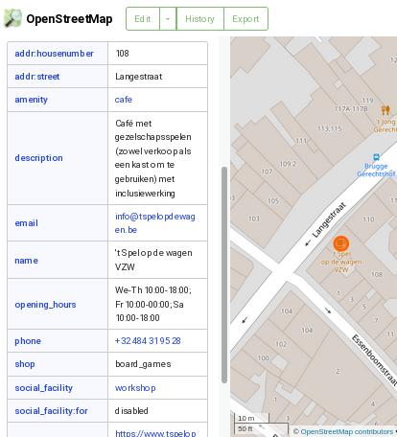397x437 pixels.
Task: Click the restaurant fork-and-knife icon on the map
Action: click(385, 110)
